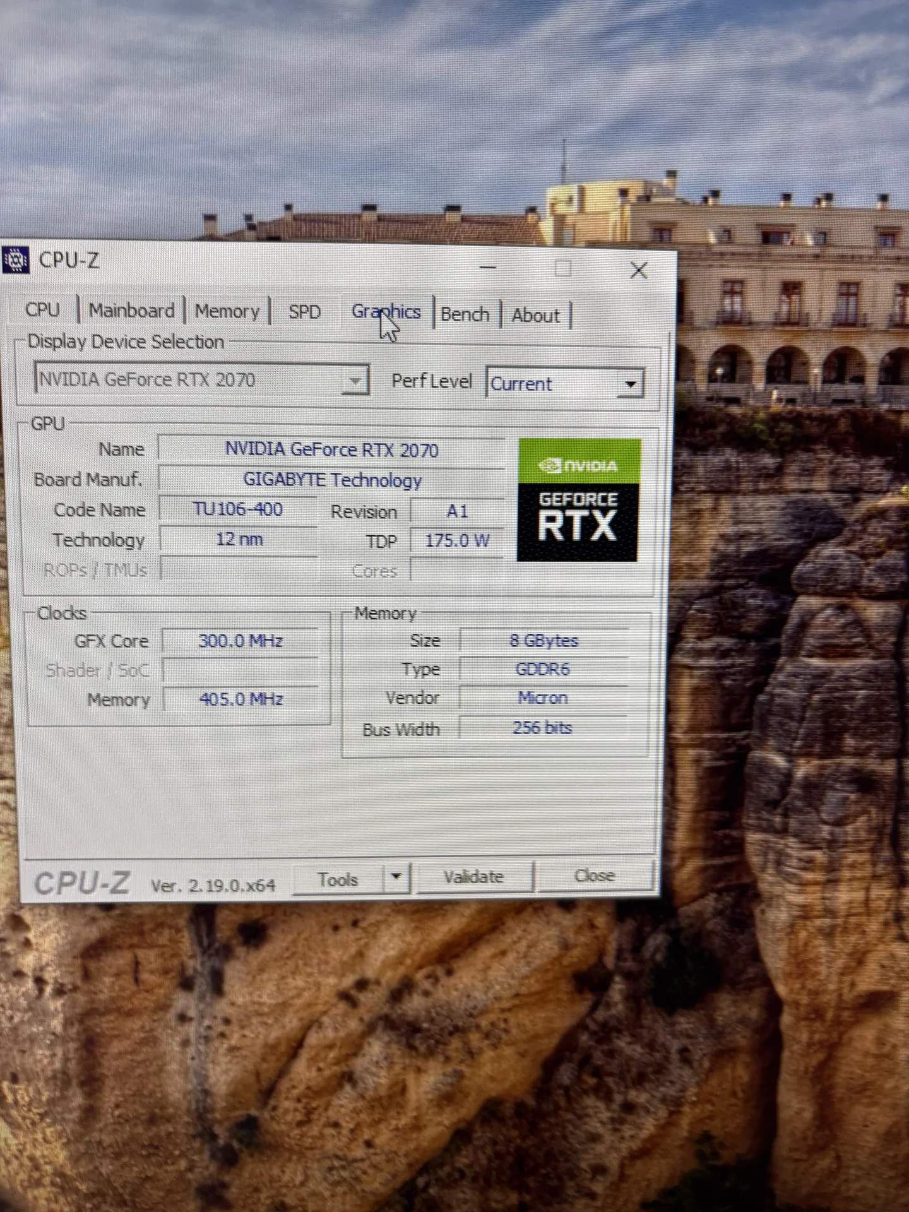The height and width of the screenshot is (1212, 909).
Task: Click the empty ROPs / TMUs field
Action: tap(239, 569)
